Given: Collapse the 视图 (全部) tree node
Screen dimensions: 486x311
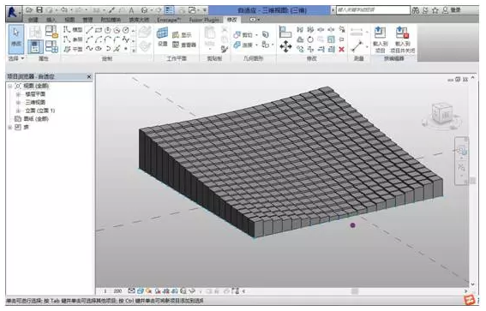Looking at the screenshot, I should point(10,86).
